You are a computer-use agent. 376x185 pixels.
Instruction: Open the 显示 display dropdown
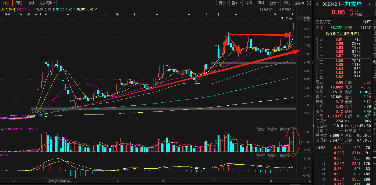click(274, 3)
